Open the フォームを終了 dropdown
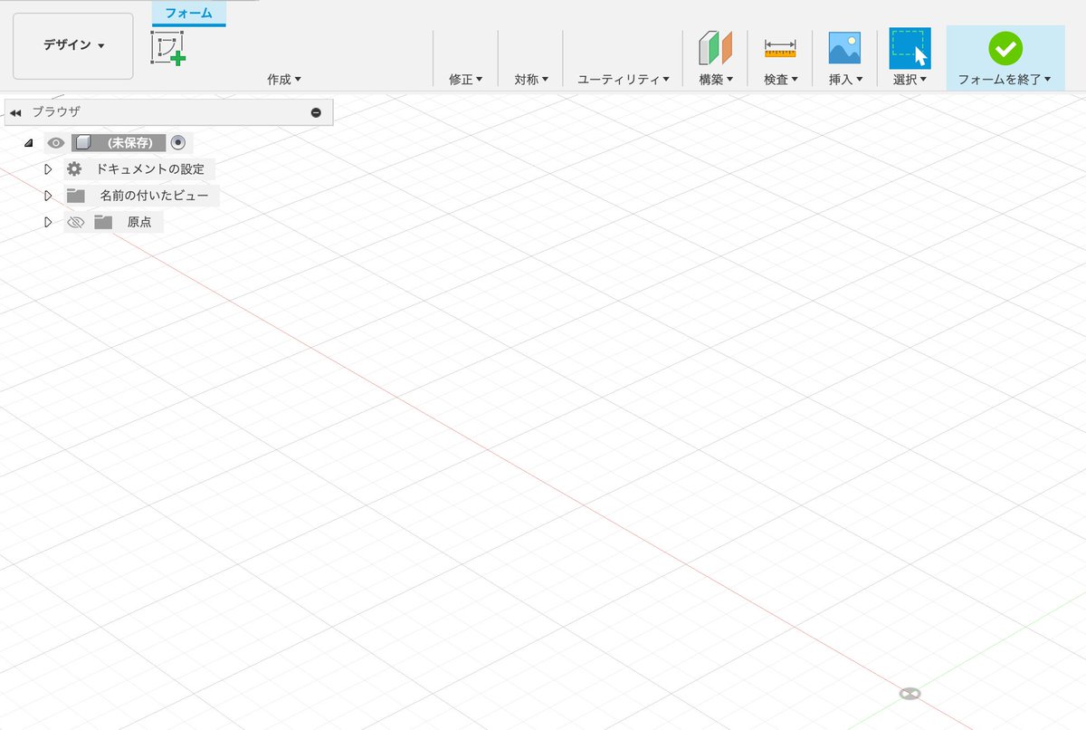The height and width of the screenshot is (730, 1086). tap(1005, 80)
